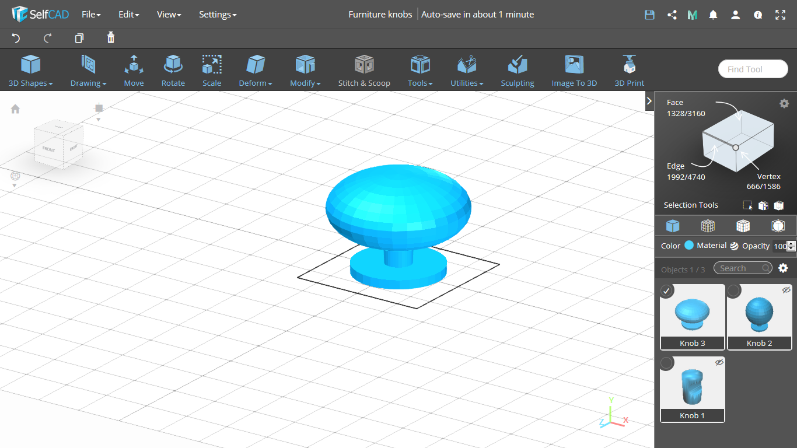Click the Knob 2 name label
The width and height of the screenshot is (797, 448).
[760, 343]
